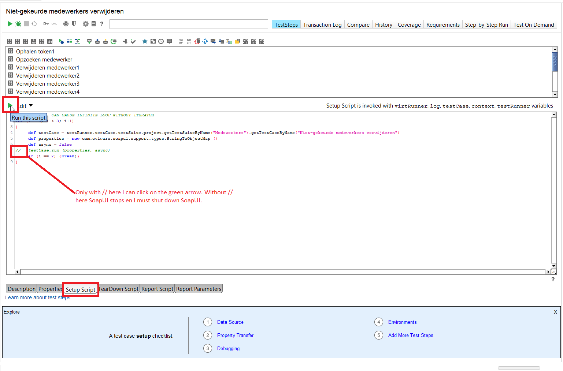Click the shield security icon
This screenshot has width=563, height=371.
coord(74,24)
